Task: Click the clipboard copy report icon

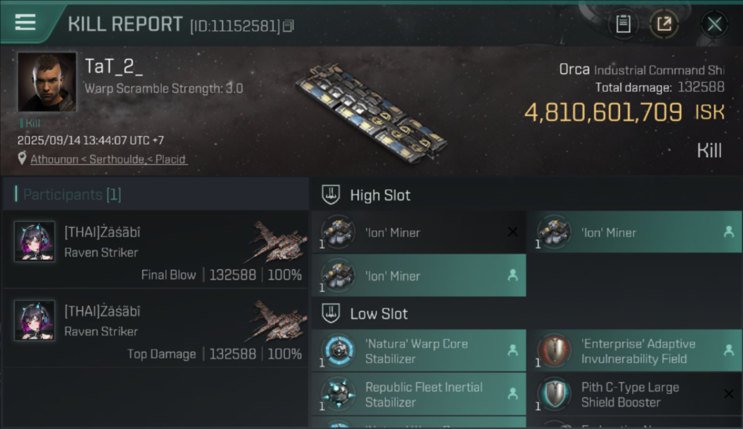Action: 623,24
